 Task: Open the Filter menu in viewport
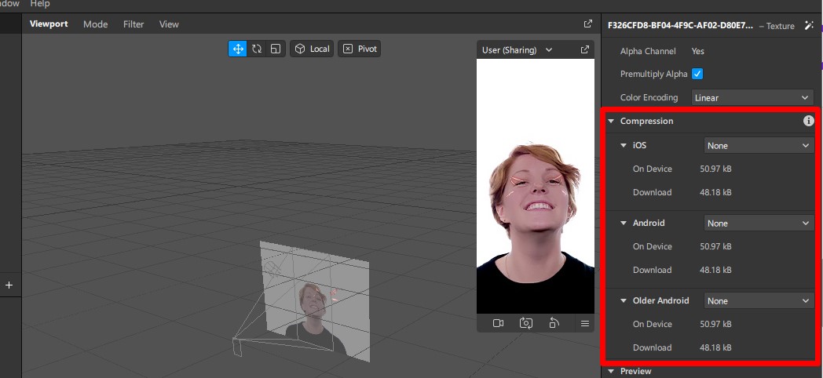[134, 24]
